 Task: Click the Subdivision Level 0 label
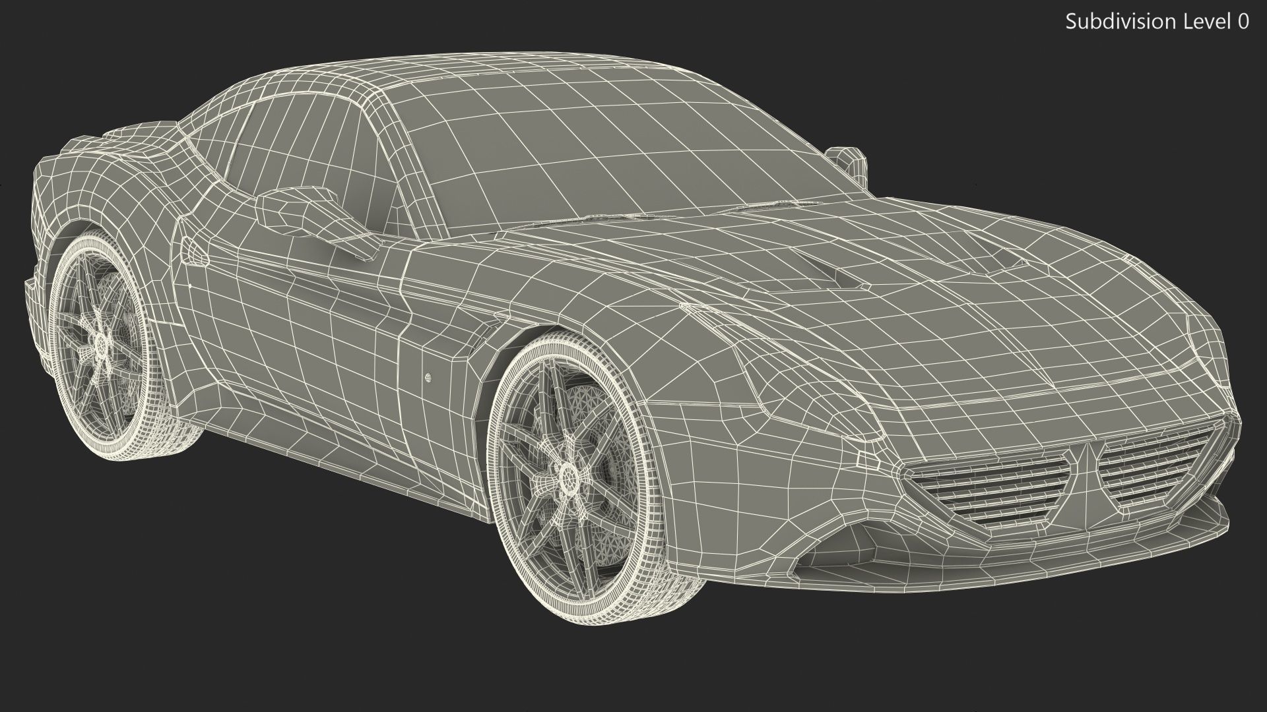pos(1157,22)
